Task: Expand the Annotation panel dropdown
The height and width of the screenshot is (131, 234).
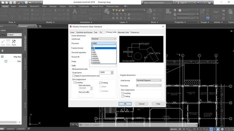Action: [x=86, y=22]
